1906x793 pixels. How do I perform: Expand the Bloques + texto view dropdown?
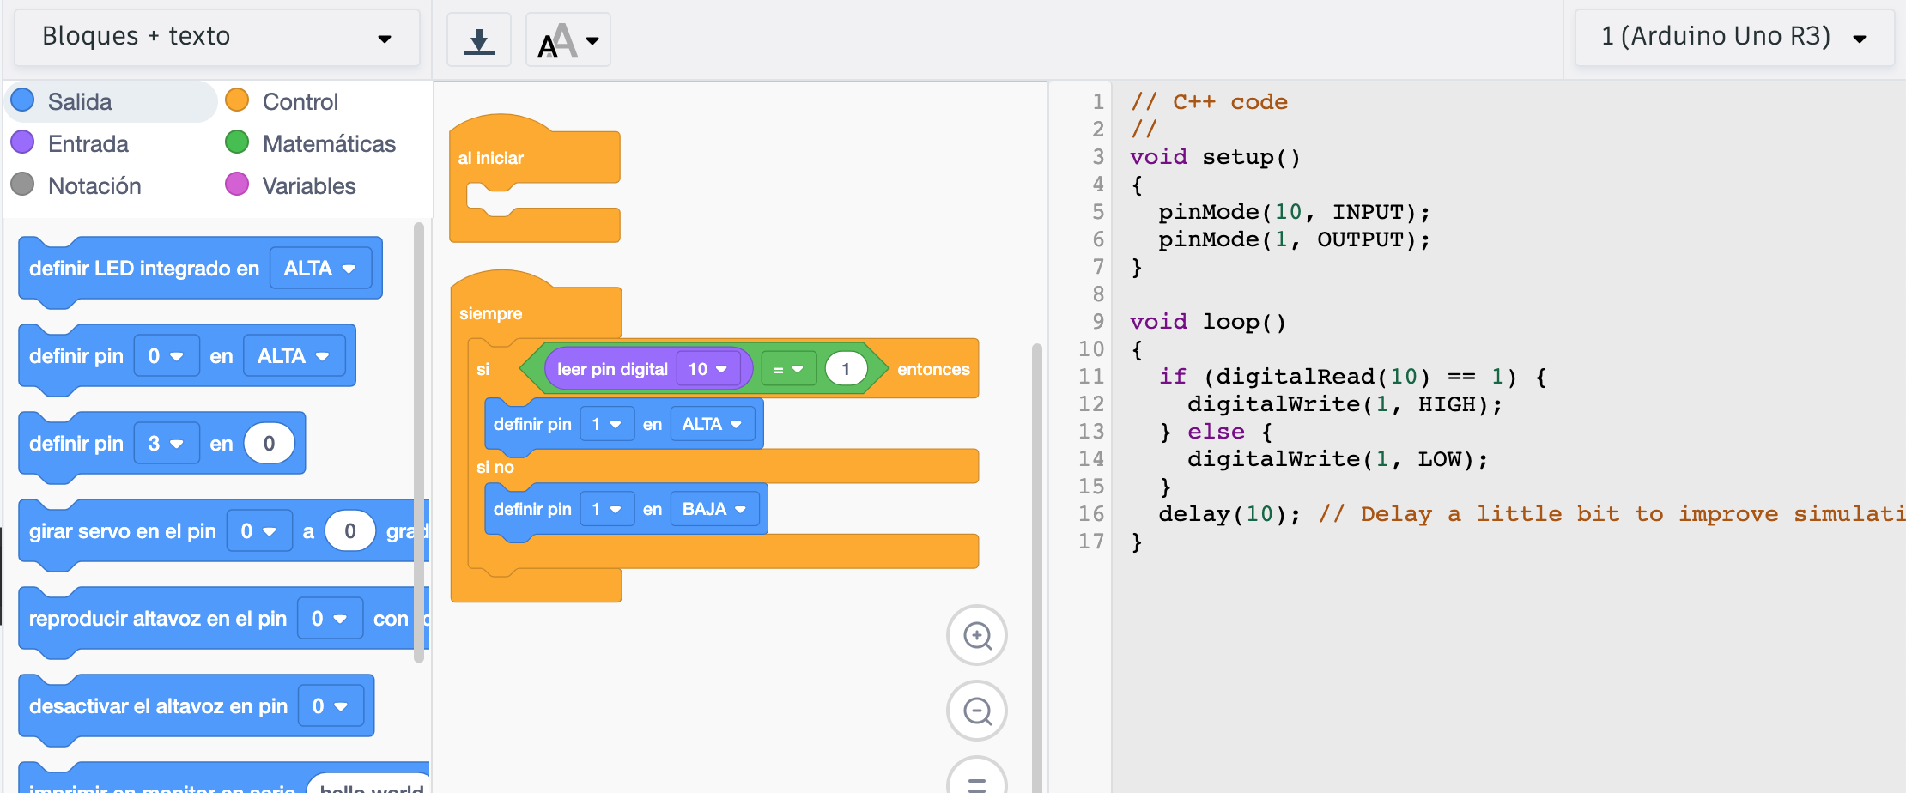pos(216,37)
